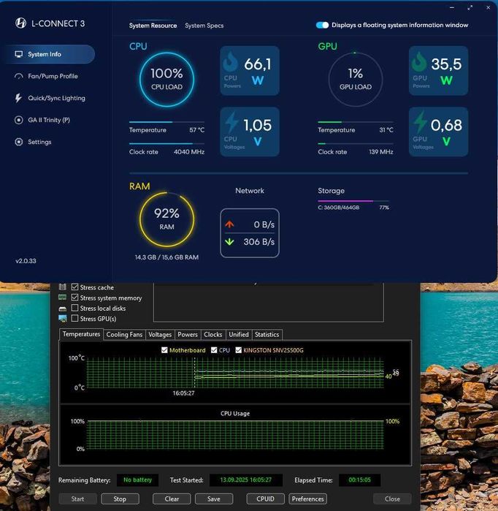The width and height of the screenshot is (498, 511).
Task: Click the Start button in stress test
Action: (x=78, y=499)
